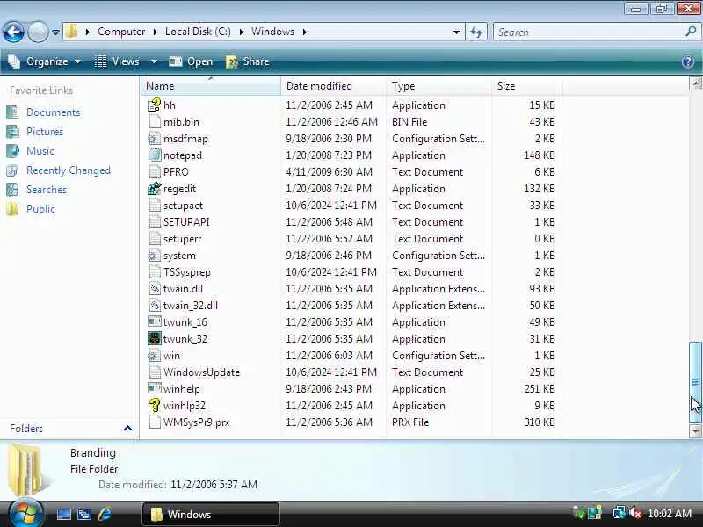Screen dimensions: 703x527
Task: Sort by the Size column header
Action: pos(526,85)
